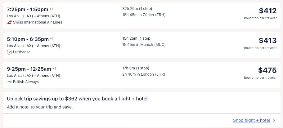Click the Swiss International Air Lines logo
Viewport: 283px width, 128px height.
tap(9, 22)
